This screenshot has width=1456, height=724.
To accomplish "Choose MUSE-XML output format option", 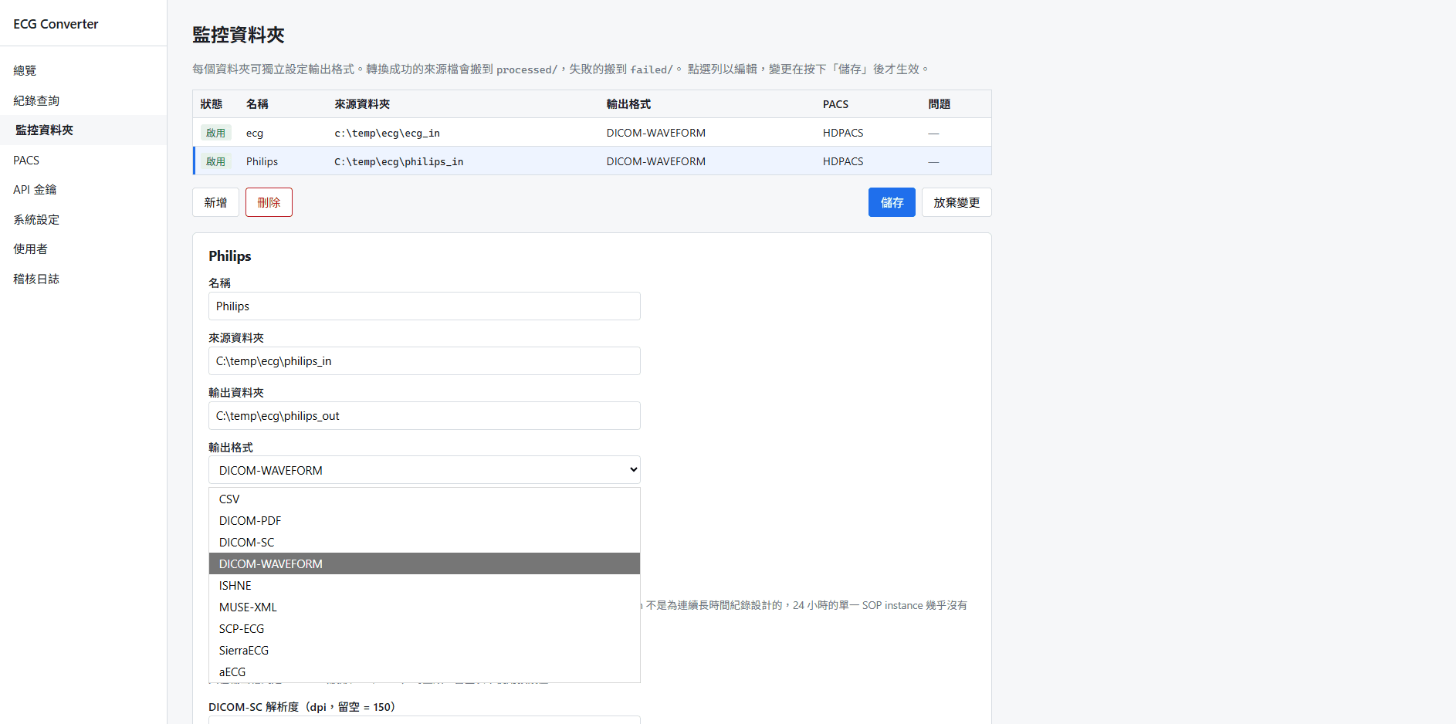I will (425, 607).
